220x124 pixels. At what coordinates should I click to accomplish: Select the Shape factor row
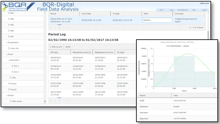click(x=177, y=119)
